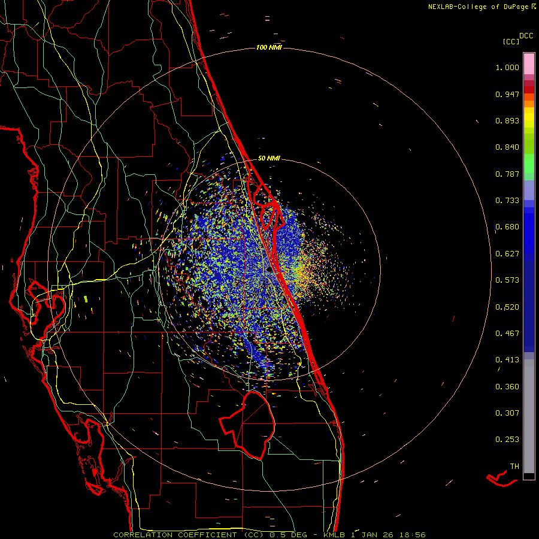Select the pink top segment of color bar
The image size is (539, 539).
[x=529, y=63]
